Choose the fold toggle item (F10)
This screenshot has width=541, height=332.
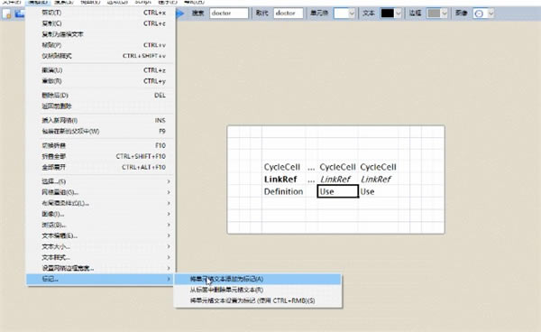[x=101, y=145]
